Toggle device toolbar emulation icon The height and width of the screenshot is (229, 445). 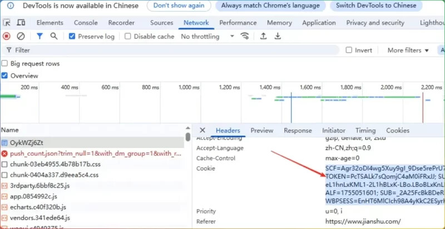21,23
